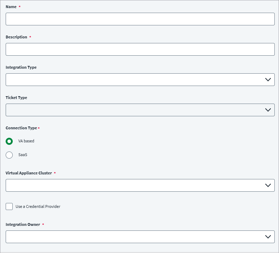Viewport: 279px width, 253px height.
Task: Click the "VA based" option label text
Action: [x=26, y=141]
